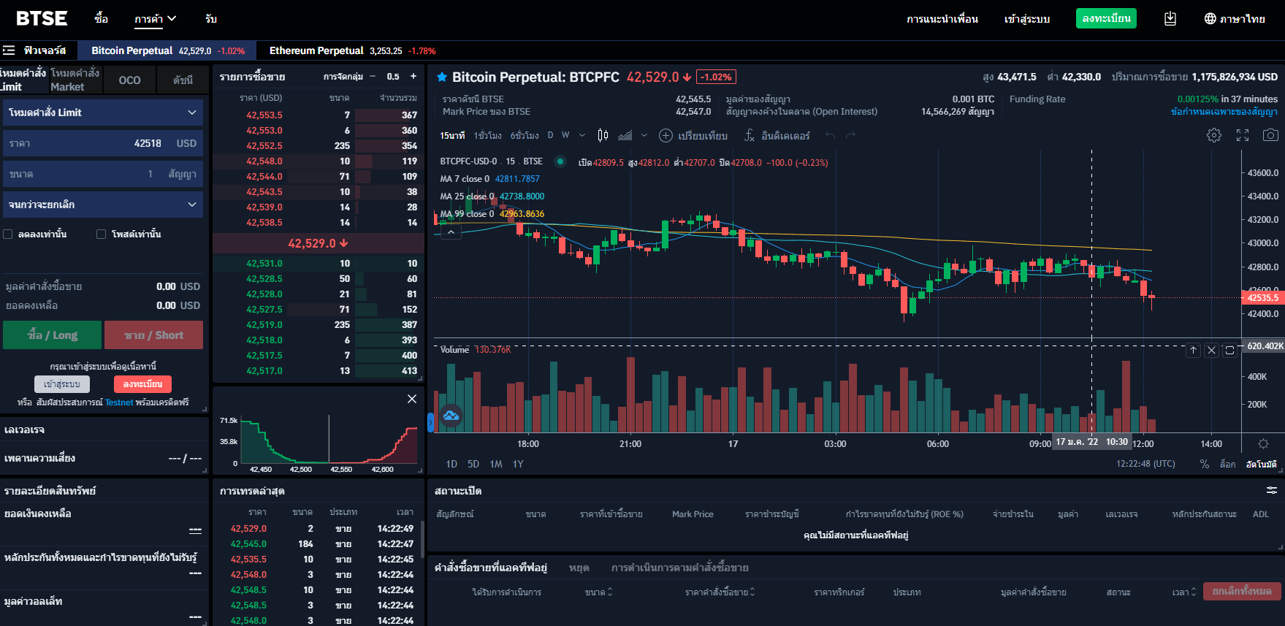1285x626 pixels.
Task: Close the depth chart panel
Action: click(x=412, y=399)
